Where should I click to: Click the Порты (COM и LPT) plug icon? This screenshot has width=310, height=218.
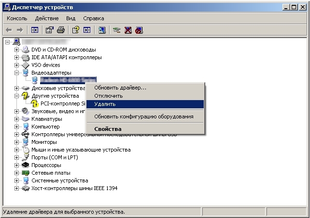tap(25, 157)
